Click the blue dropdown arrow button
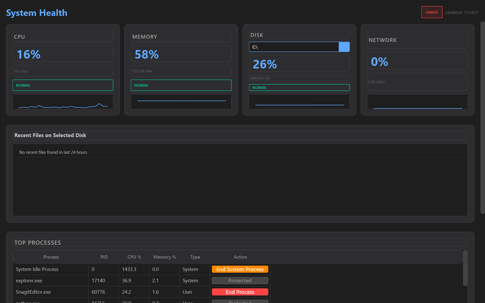485x303 pixels. tap(344, 47)
